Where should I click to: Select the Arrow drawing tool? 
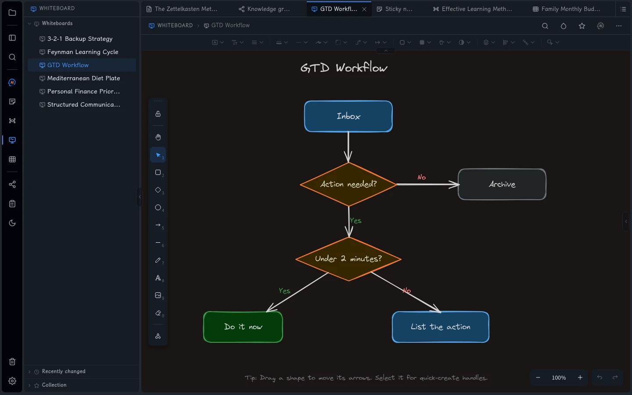pos(158,226)
